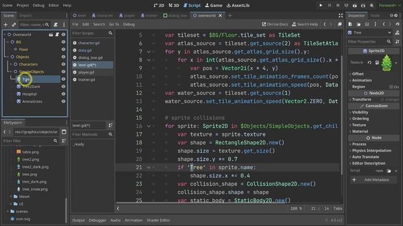Screen dimensions: 403x226
Task: Open the Editor menu
Action: pyautogui.click(x=54, y=5)
